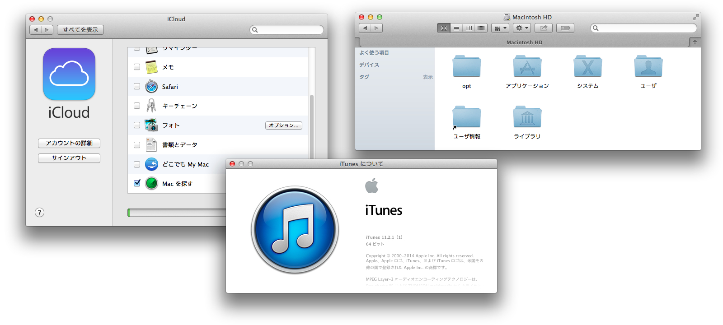Click サインアウト button
Screen dimensions: 723x325
point(69,158)
